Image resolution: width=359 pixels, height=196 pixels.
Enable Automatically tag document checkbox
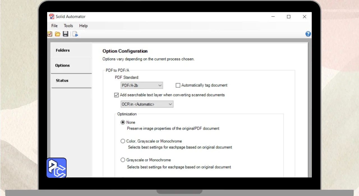pyautogui.click(x=178, y=85)
